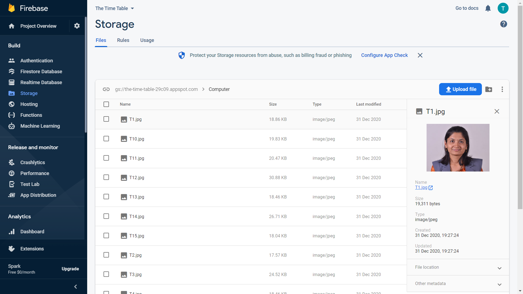The height and width of the screenshot is (294, 523).
Task: Expand the File location section
Action: 458,268
